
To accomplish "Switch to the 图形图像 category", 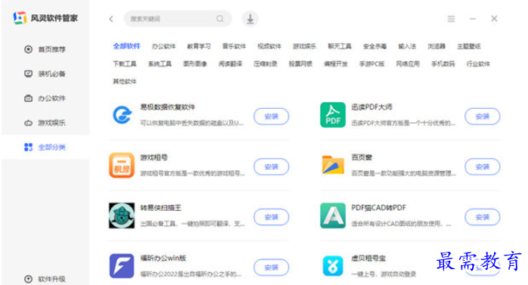I will pos(195,64).
